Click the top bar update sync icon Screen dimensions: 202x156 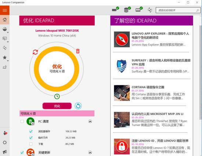click(150, 10)
